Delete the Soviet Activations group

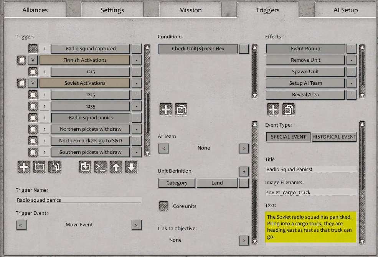[x=137, y=83]
